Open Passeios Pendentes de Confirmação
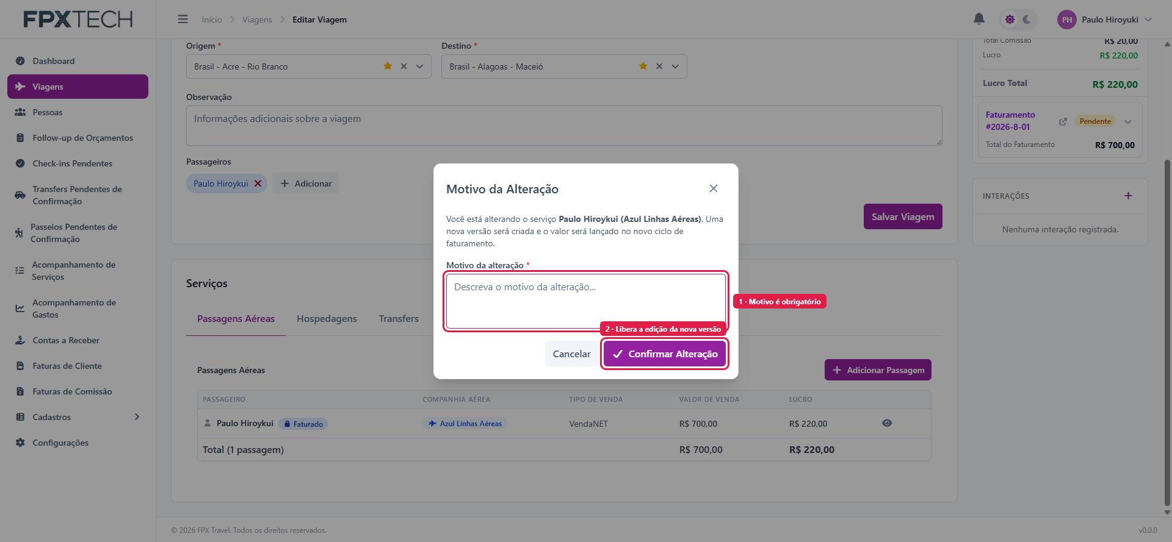This screenshot has width=1172, height=542. 78,233
